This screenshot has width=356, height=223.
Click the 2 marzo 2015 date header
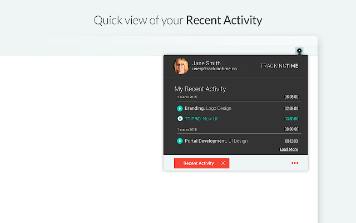pos(187,97)
